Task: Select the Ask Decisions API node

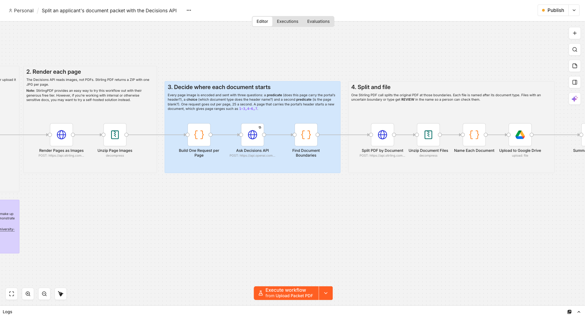Action: pyautogui.click(x=253, y=135)
